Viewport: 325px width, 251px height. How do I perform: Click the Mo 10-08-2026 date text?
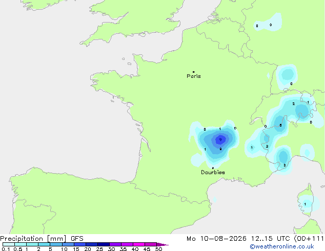[x=217, y=239]
